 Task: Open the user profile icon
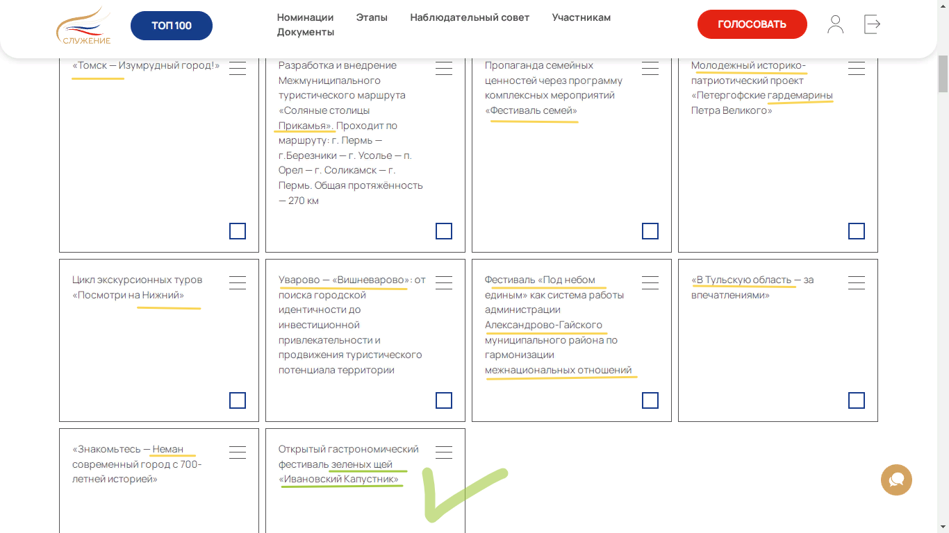click(835, 24)
